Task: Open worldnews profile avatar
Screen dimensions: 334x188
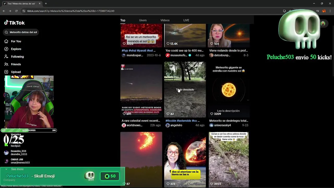Action: [x=124, y=125]
